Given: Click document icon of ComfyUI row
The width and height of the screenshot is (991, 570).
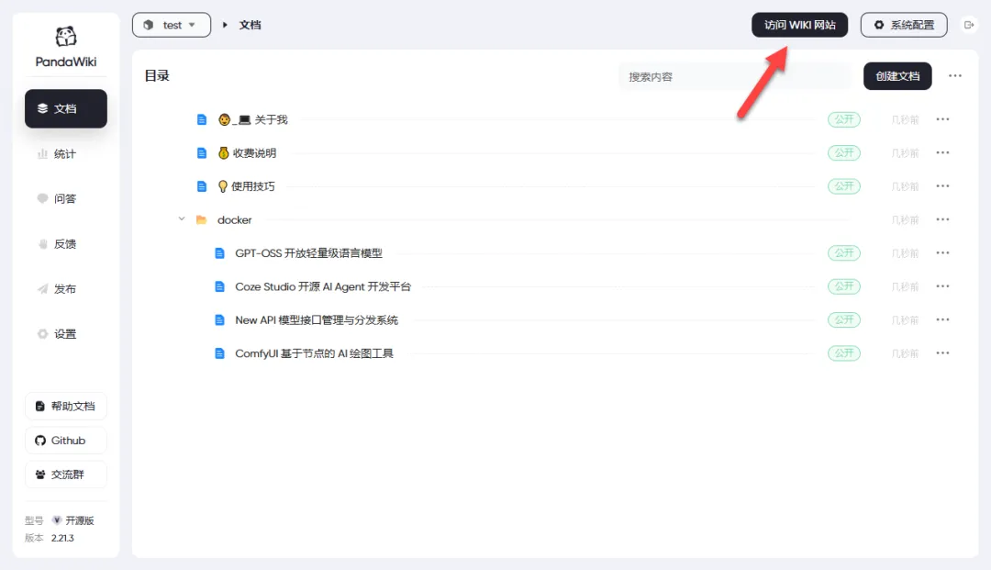Looking at the screenshot, I should coord(219,354).
